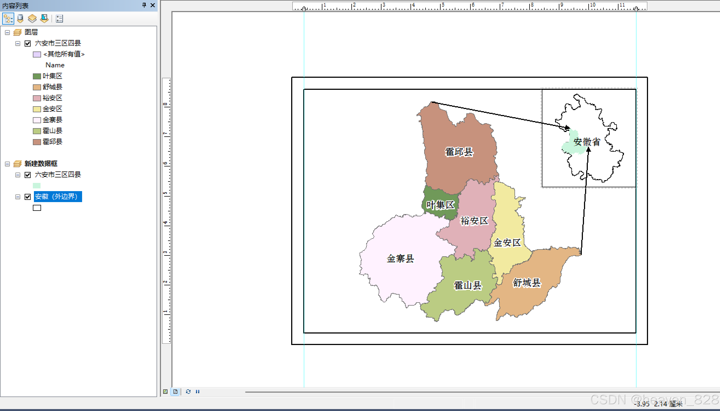
Task: Uncheck the 安徽（外边界）layer checkbox
Action: pos(28,197)
